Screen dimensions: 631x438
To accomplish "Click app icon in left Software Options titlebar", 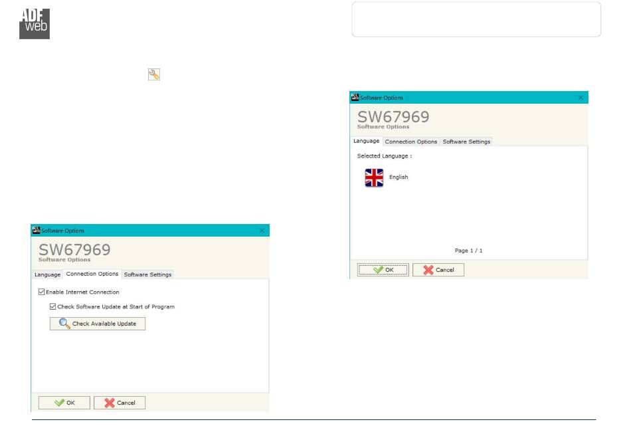I will [x=37, y=230].
